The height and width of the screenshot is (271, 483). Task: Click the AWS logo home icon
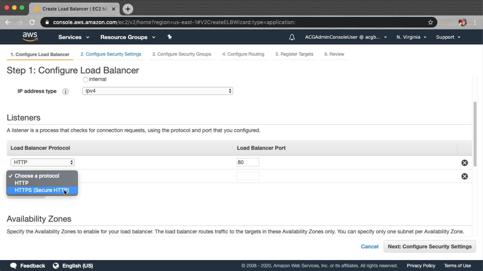pos(30,37)
